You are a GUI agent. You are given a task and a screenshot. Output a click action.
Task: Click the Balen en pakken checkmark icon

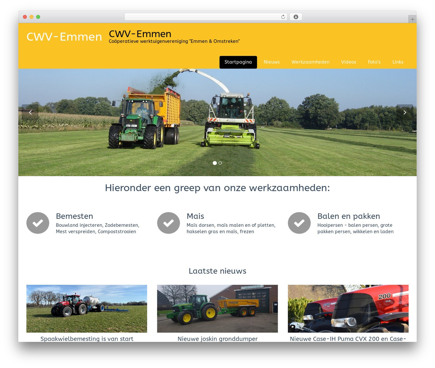299,223
